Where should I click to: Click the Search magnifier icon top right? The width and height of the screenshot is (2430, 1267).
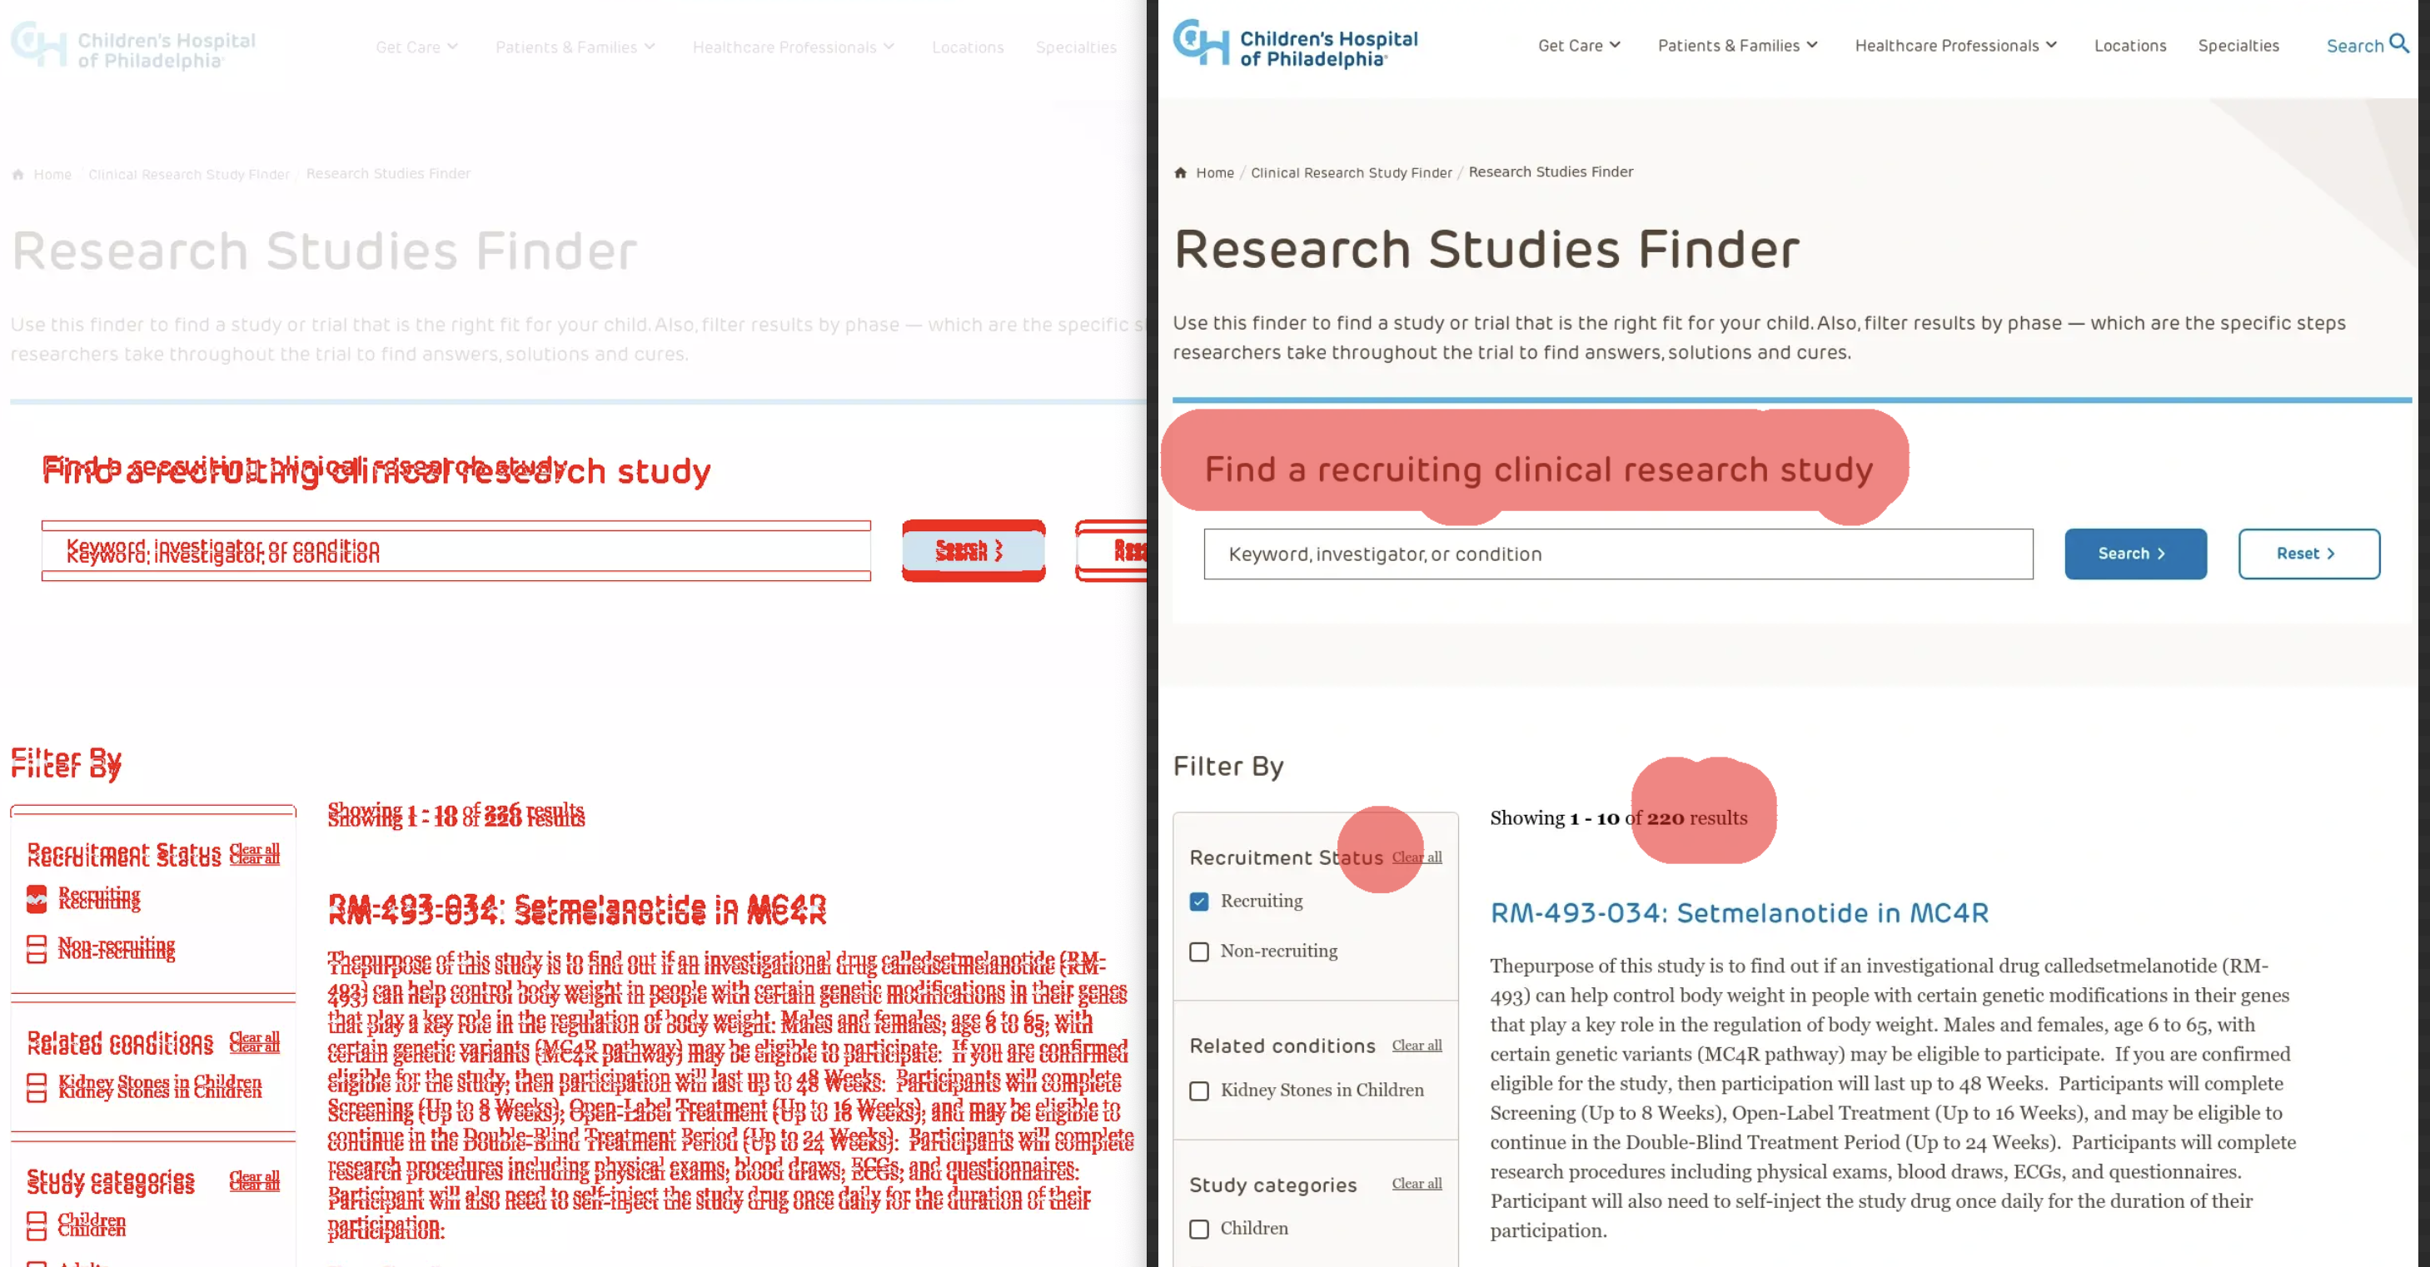(2399, 43)
